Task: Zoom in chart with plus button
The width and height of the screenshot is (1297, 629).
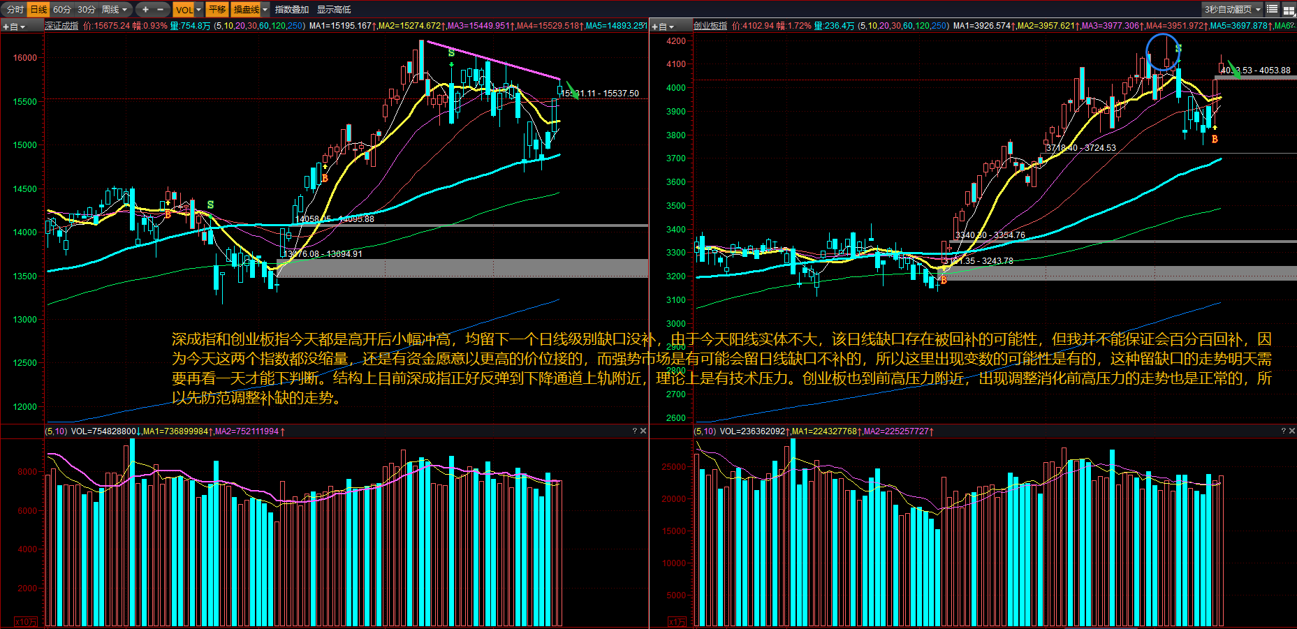Action: (145, 9)
